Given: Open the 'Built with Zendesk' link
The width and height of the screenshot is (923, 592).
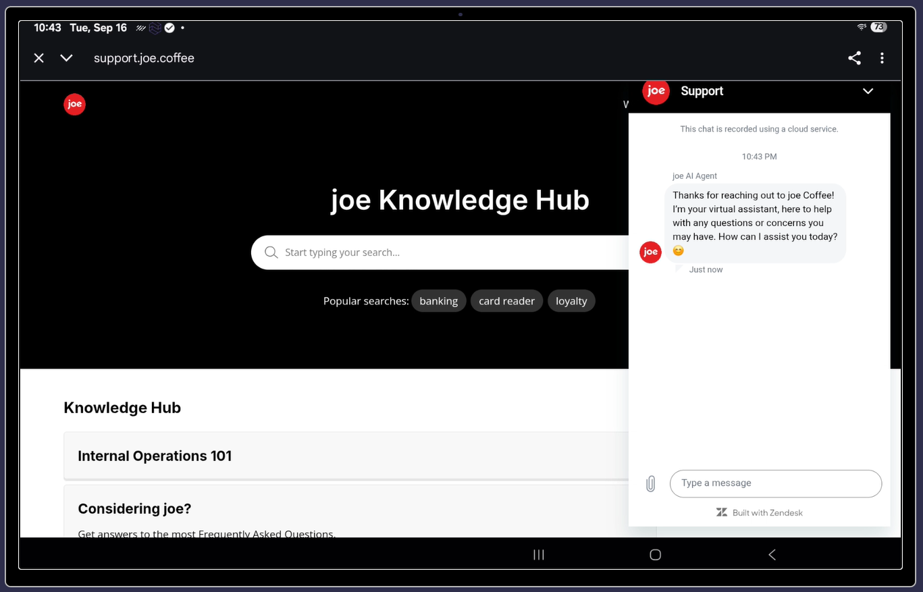Looking at the screenshot, I should (760, 513).
